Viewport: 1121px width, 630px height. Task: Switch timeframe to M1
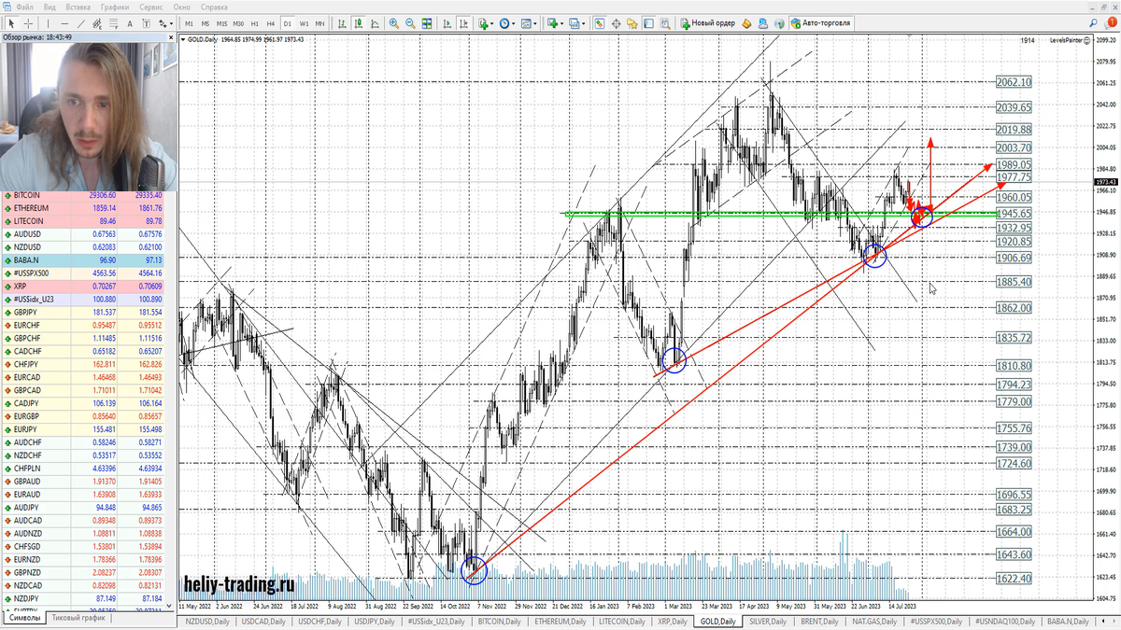pyautogui.click(x=189, y=22)
